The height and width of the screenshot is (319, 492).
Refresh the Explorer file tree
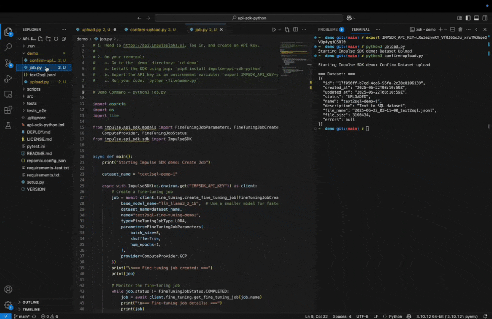(56, 39)
